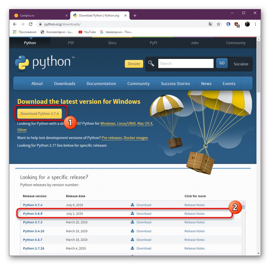Image resolution: width=270 pixels, height=265 pixels.
Task: Open Release Notes for Python 3.5.7
Action: [195, 240]
